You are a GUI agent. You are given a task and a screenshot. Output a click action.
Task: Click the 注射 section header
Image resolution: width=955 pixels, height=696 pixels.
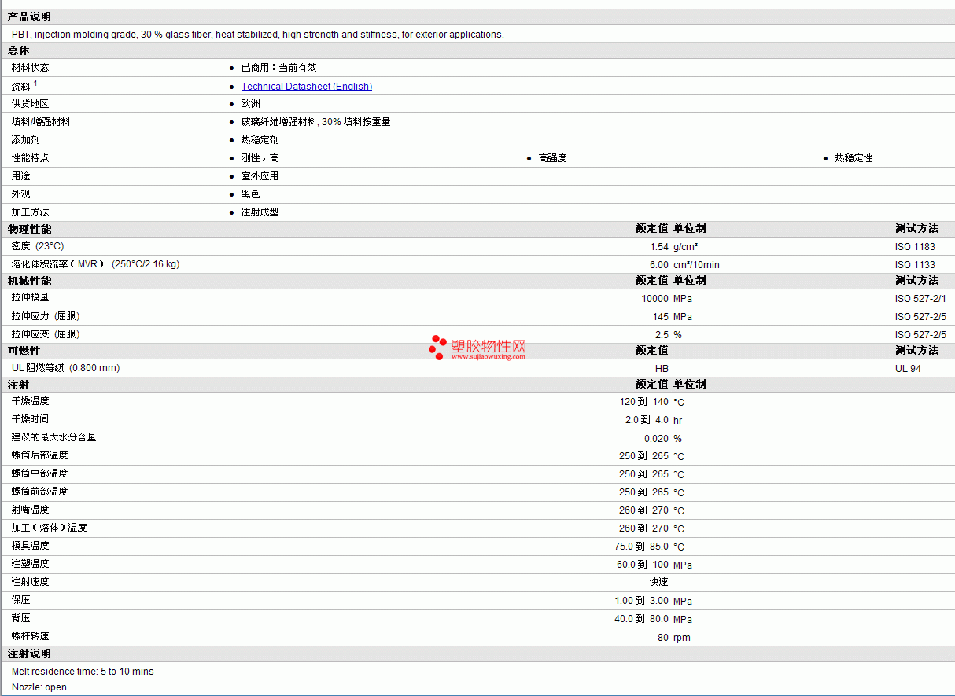pos(19,385)
